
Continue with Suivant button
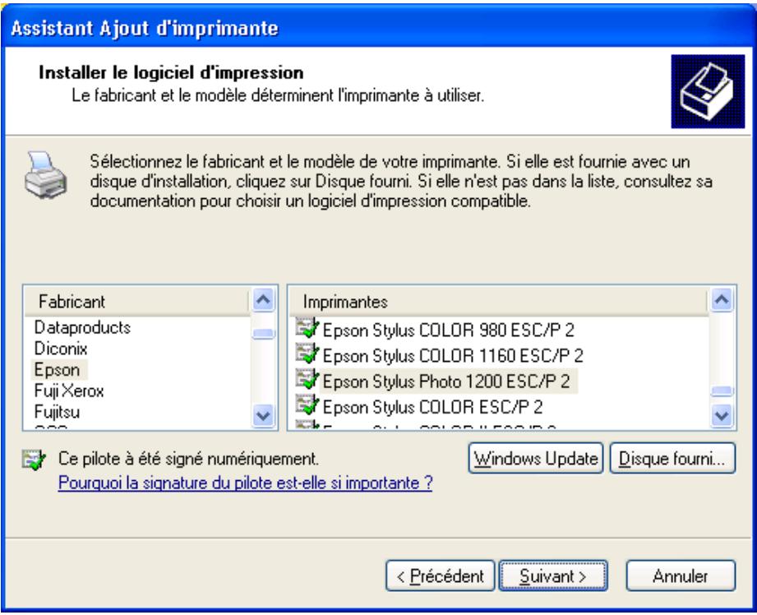click(x=553, y=576)
